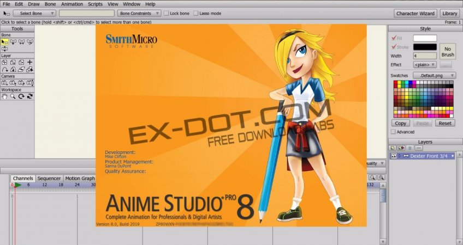Open the Effect plain dropdown

tap(425, 64)
